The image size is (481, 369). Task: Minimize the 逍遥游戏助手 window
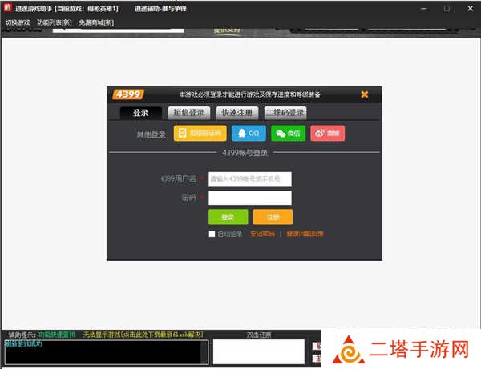coord(424,9)
